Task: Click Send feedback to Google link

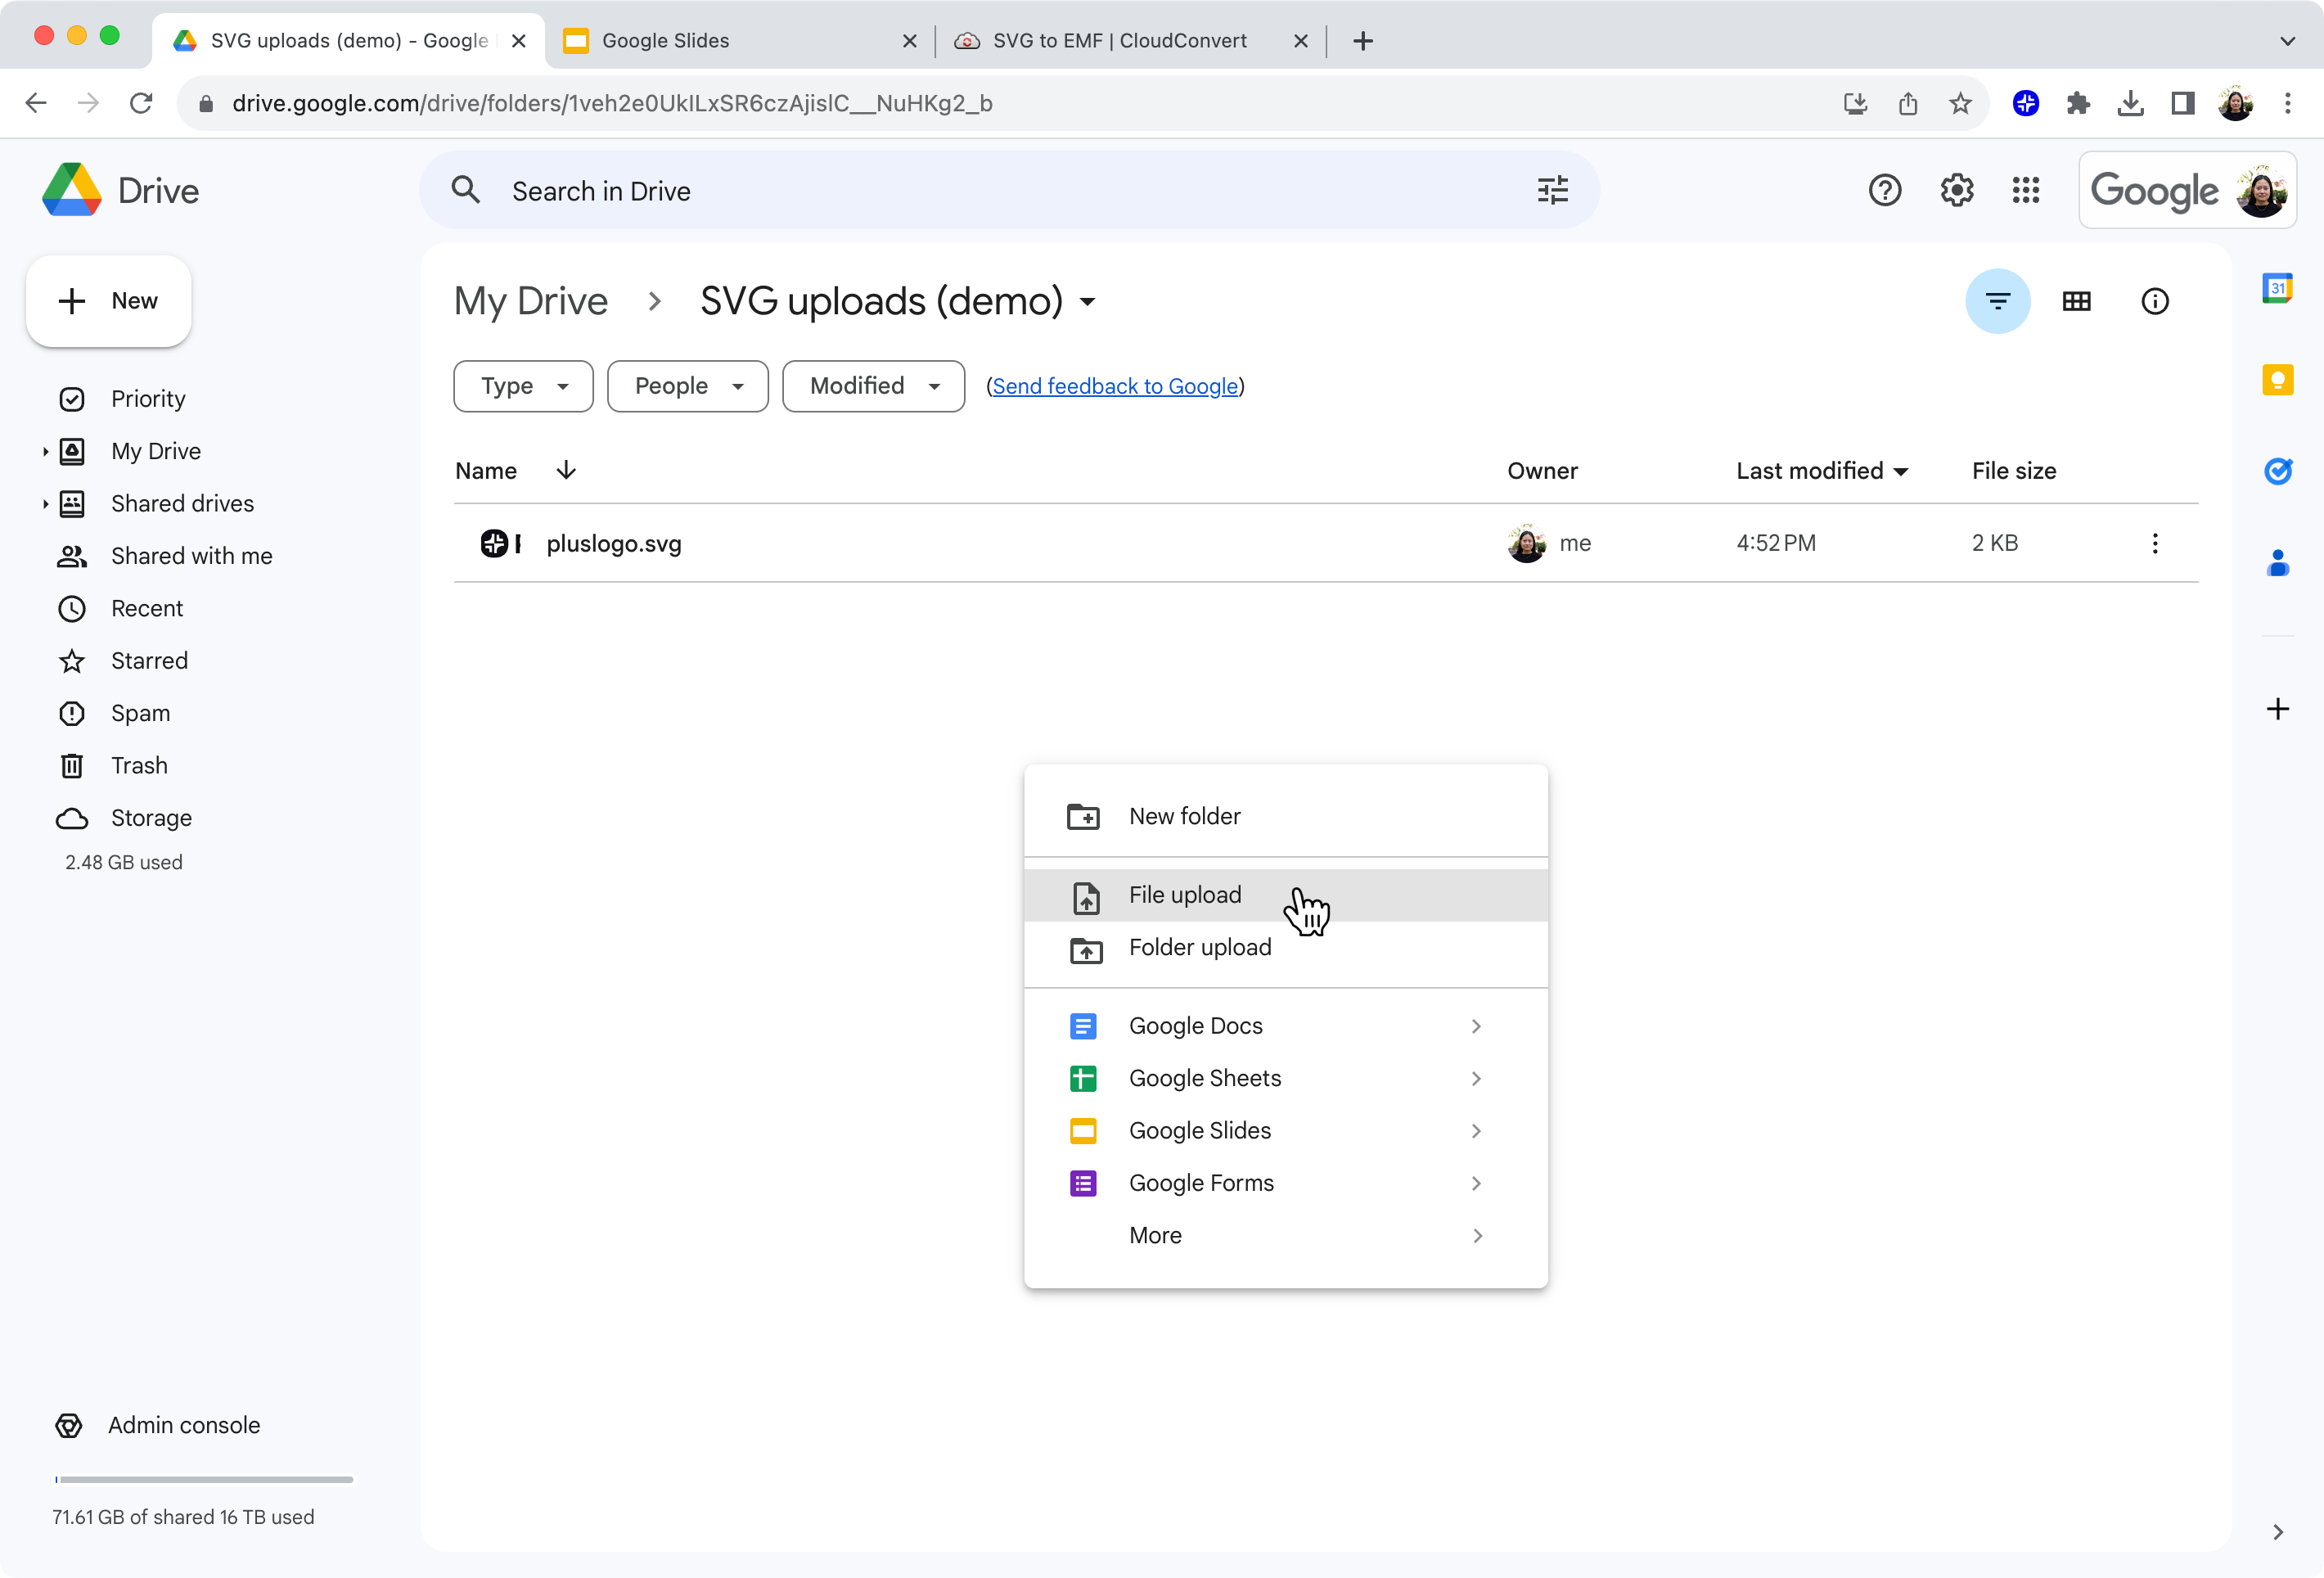Action: pos(1115,386)
